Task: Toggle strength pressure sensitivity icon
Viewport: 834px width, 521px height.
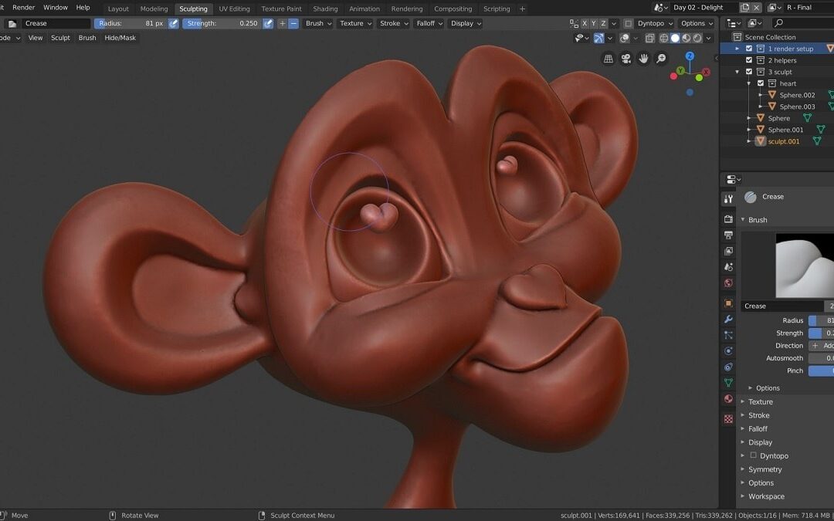Action: coord(268,23)
